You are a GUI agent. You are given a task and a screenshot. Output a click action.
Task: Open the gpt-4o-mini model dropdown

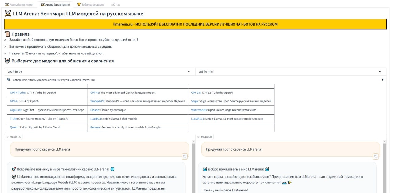tap(291, 72)
